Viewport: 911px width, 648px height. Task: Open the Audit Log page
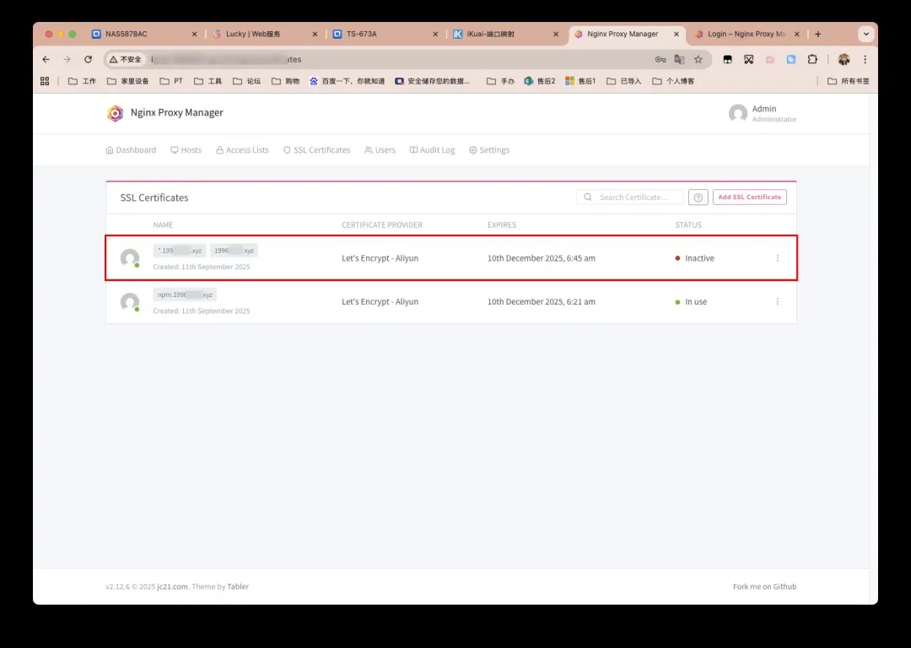pyautogui.click(x=432, y=150)
